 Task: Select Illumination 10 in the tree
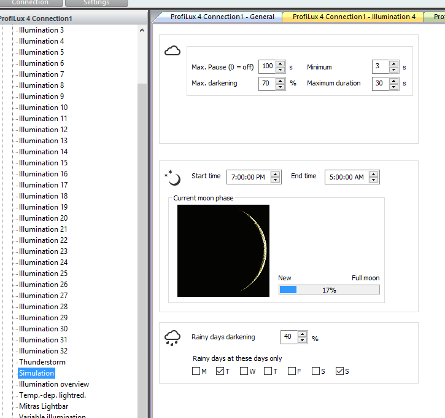[x=43, y=108]
